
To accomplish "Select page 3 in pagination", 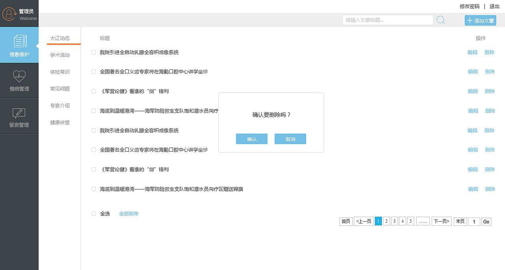I will point(395,221).
